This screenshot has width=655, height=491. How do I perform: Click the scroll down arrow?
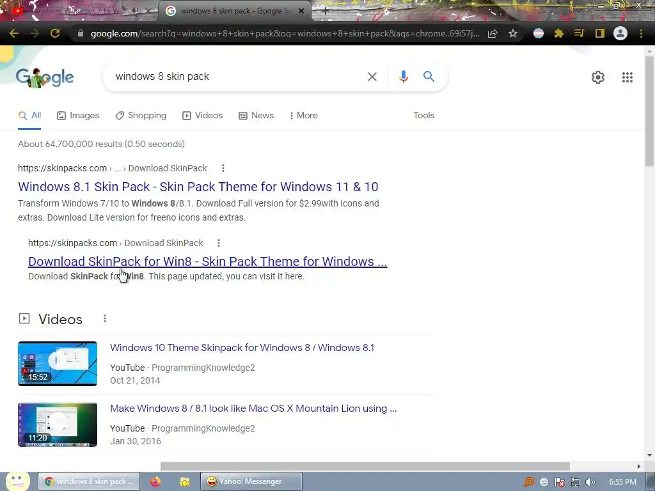coord(650,455)
